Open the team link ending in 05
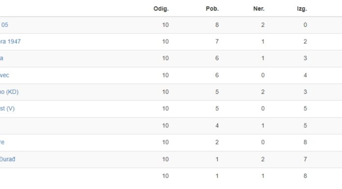 coord(4,25)
